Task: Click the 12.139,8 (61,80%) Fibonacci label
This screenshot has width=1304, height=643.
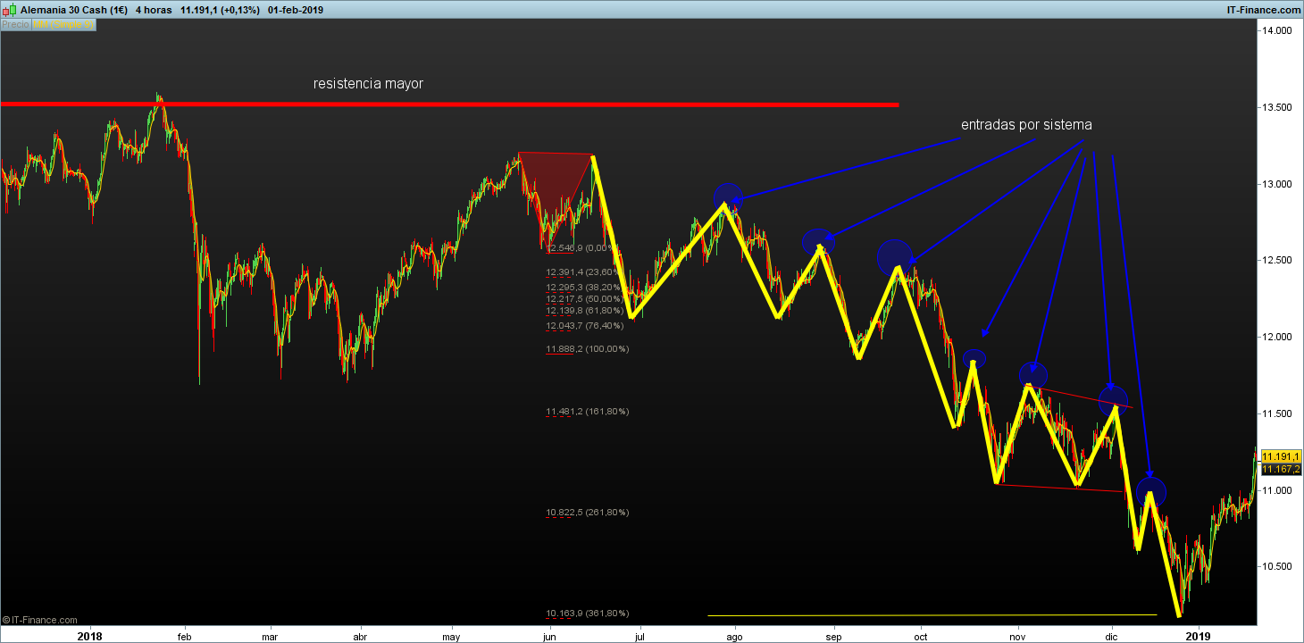Action: 584,310
